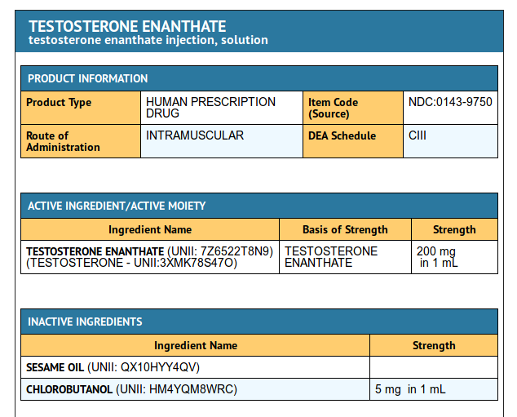This screenshot has width=517, height=417.
Task: Click the ACTIVE INGREDIENT/ACTIVE MOIETY section header
Action: click(x=117, y=206)
